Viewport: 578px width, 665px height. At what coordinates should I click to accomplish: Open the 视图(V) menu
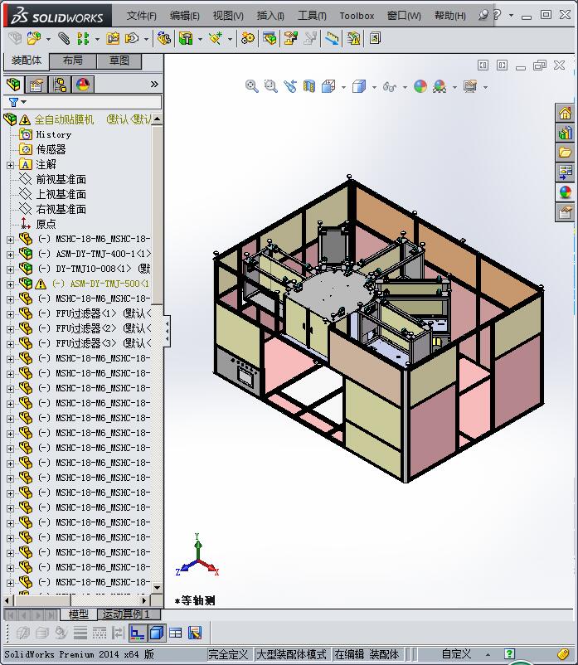coord(228,16)
